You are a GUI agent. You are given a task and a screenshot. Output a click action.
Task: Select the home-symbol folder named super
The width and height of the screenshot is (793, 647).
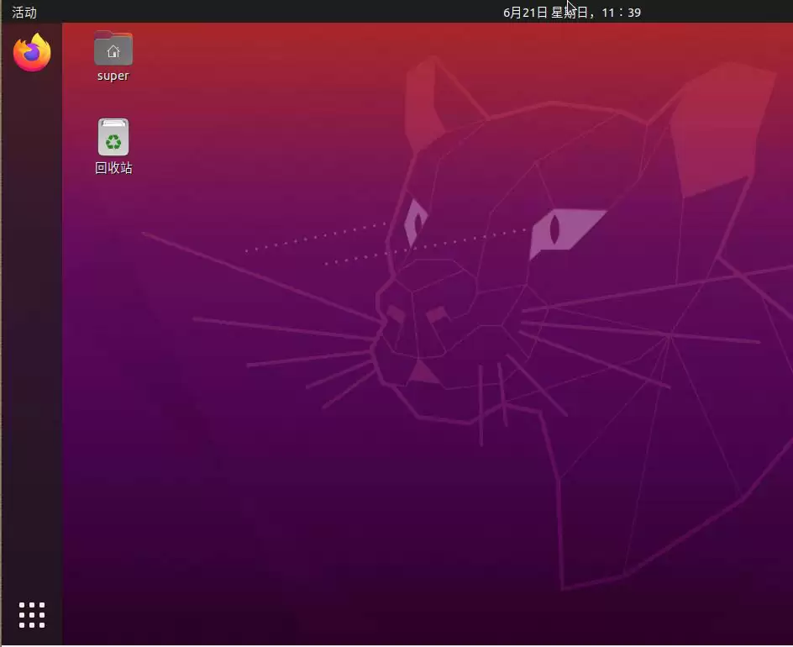coord(113,48)
